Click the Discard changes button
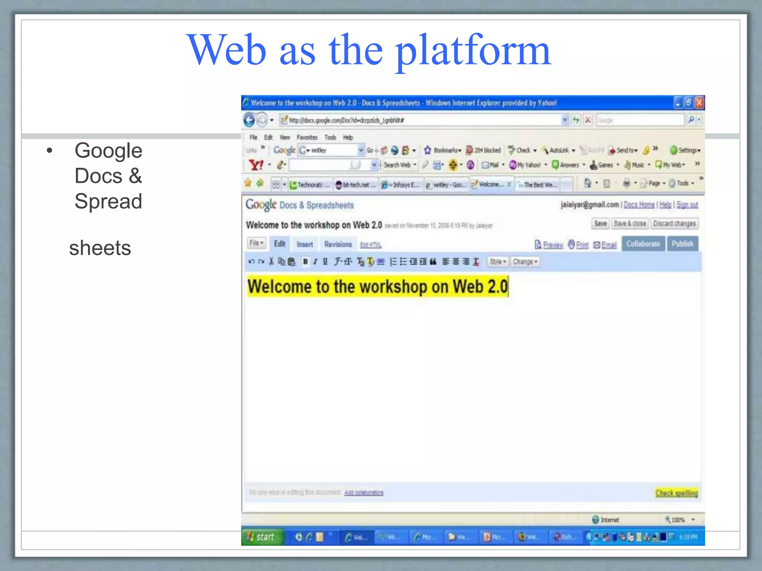The width and height of the screenshot is (762, 571). (674, 223)
